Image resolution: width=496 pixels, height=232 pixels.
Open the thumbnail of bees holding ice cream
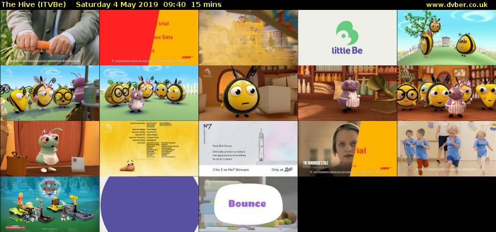50,93
